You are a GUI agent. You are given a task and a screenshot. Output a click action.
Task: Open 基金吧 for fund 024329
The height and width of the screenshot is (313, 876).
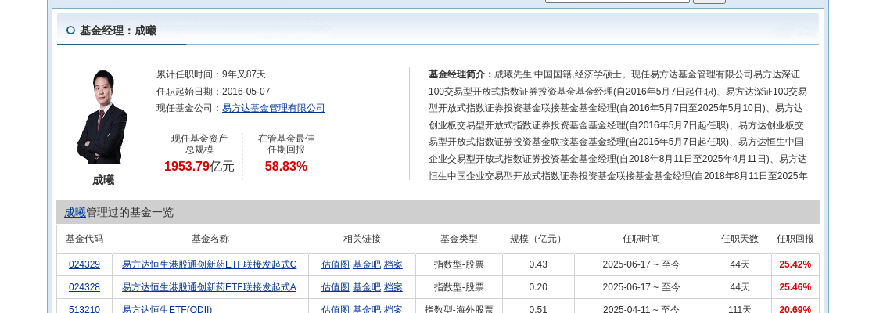(x=366, y=264)
